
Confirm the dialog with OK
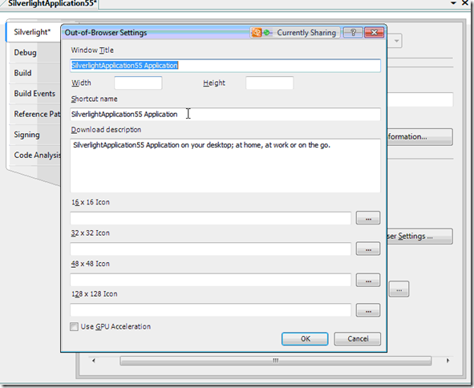pyautogui.click(x=305, y=339)
